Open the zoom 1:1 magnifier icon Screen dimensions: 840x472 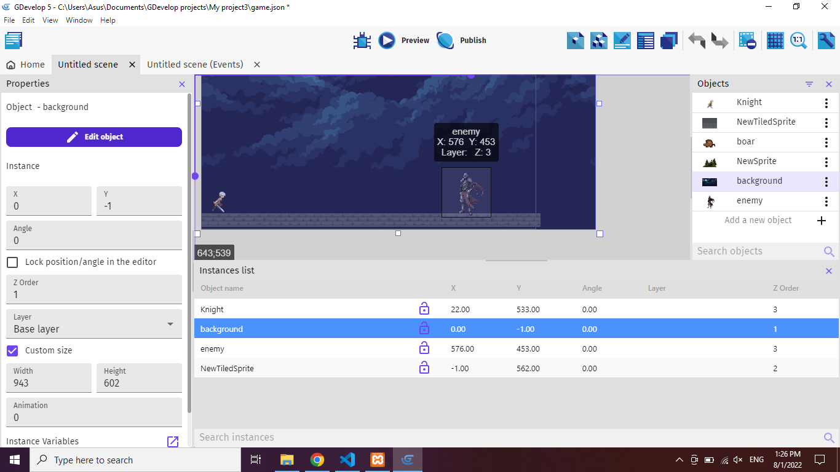799,41
